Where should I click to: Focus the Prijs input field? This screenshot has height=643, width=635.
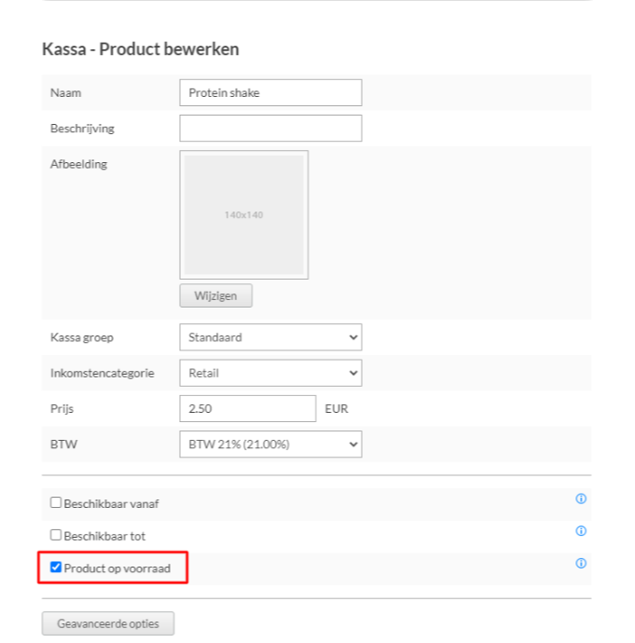tap(248, 408)
